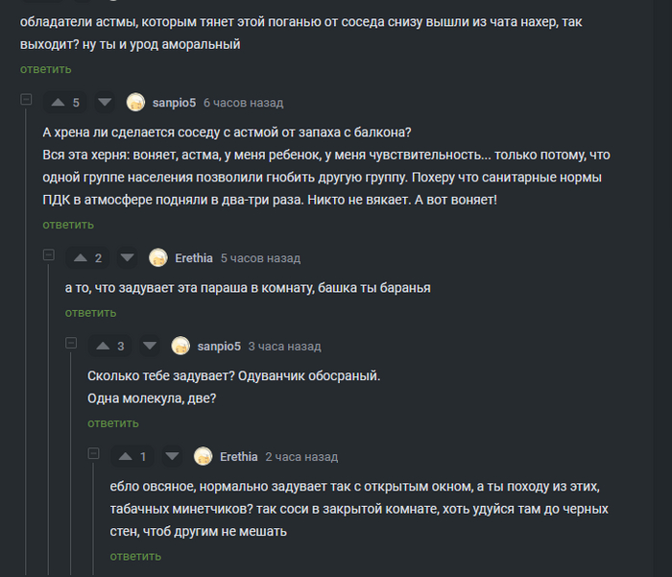Downvote Erethia's comment from 2 hours ago
Screen dimensions: 672x577
[x=172, y=457]
